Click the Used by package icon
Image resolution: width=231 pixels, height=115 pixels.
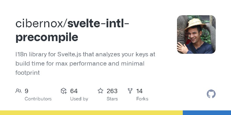click(64, 91)
